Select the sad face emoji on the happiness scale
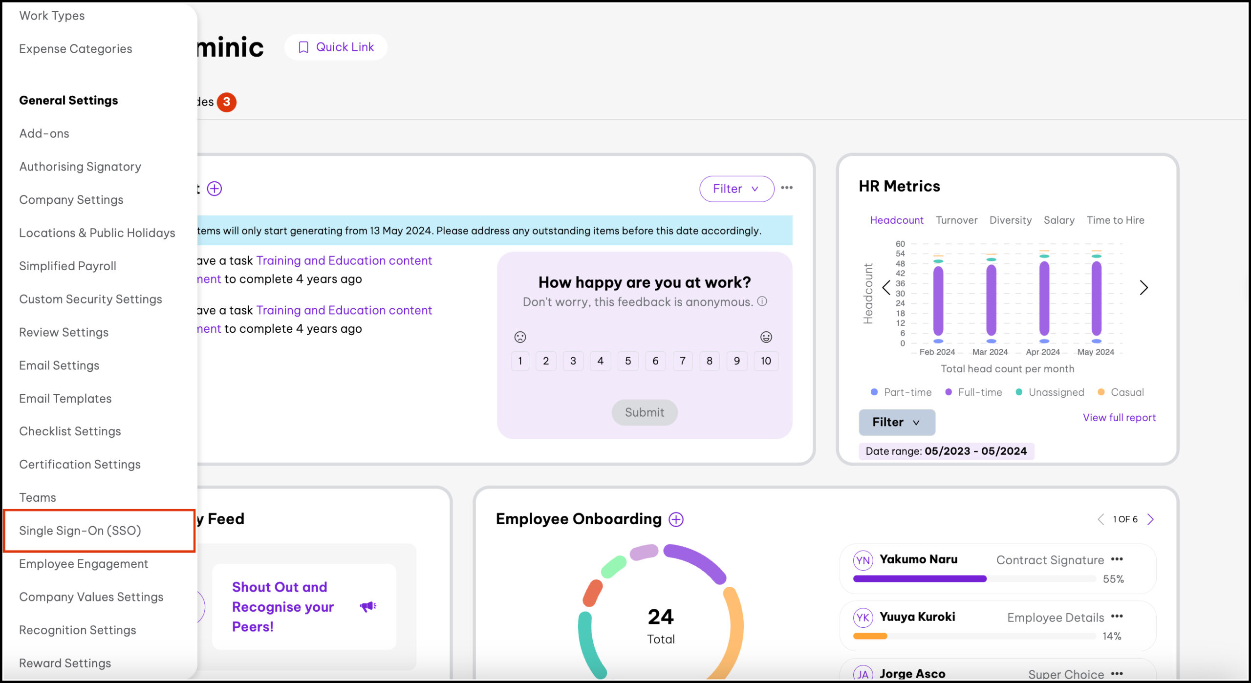Image resolution: width=1251 pixels, height=683 pixels. (519, 337)
